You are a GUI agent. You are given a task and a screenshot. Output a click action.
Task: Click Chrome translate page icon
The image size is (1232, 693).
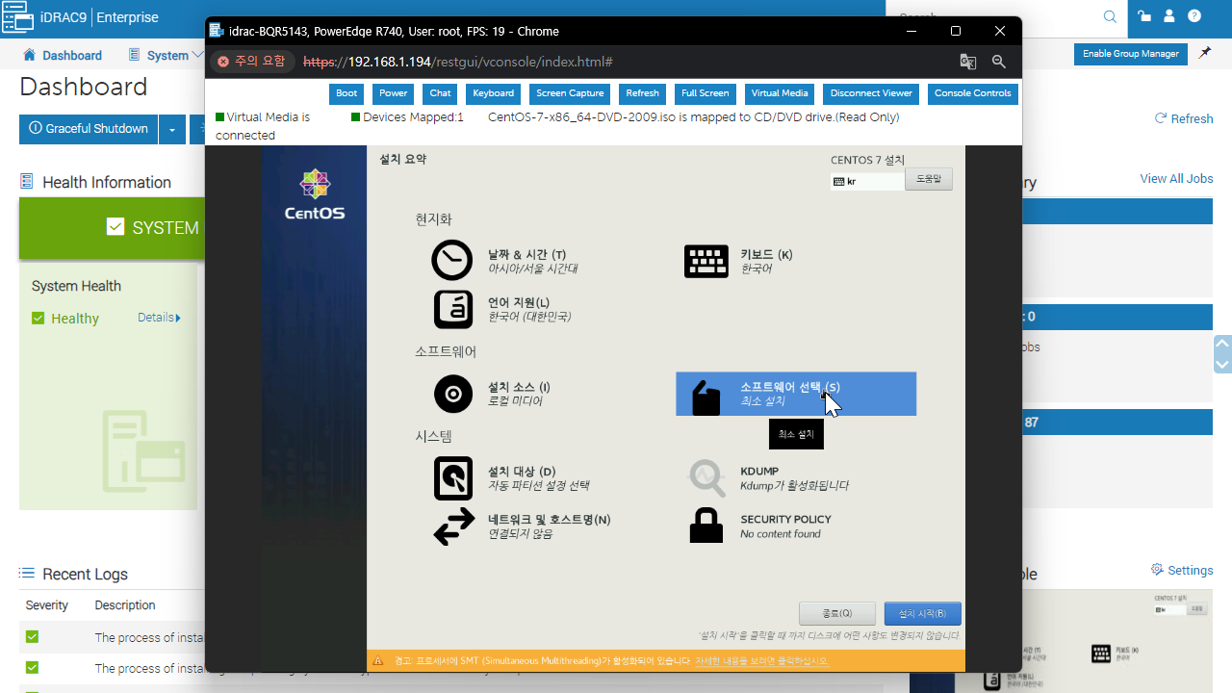point(968,62)
